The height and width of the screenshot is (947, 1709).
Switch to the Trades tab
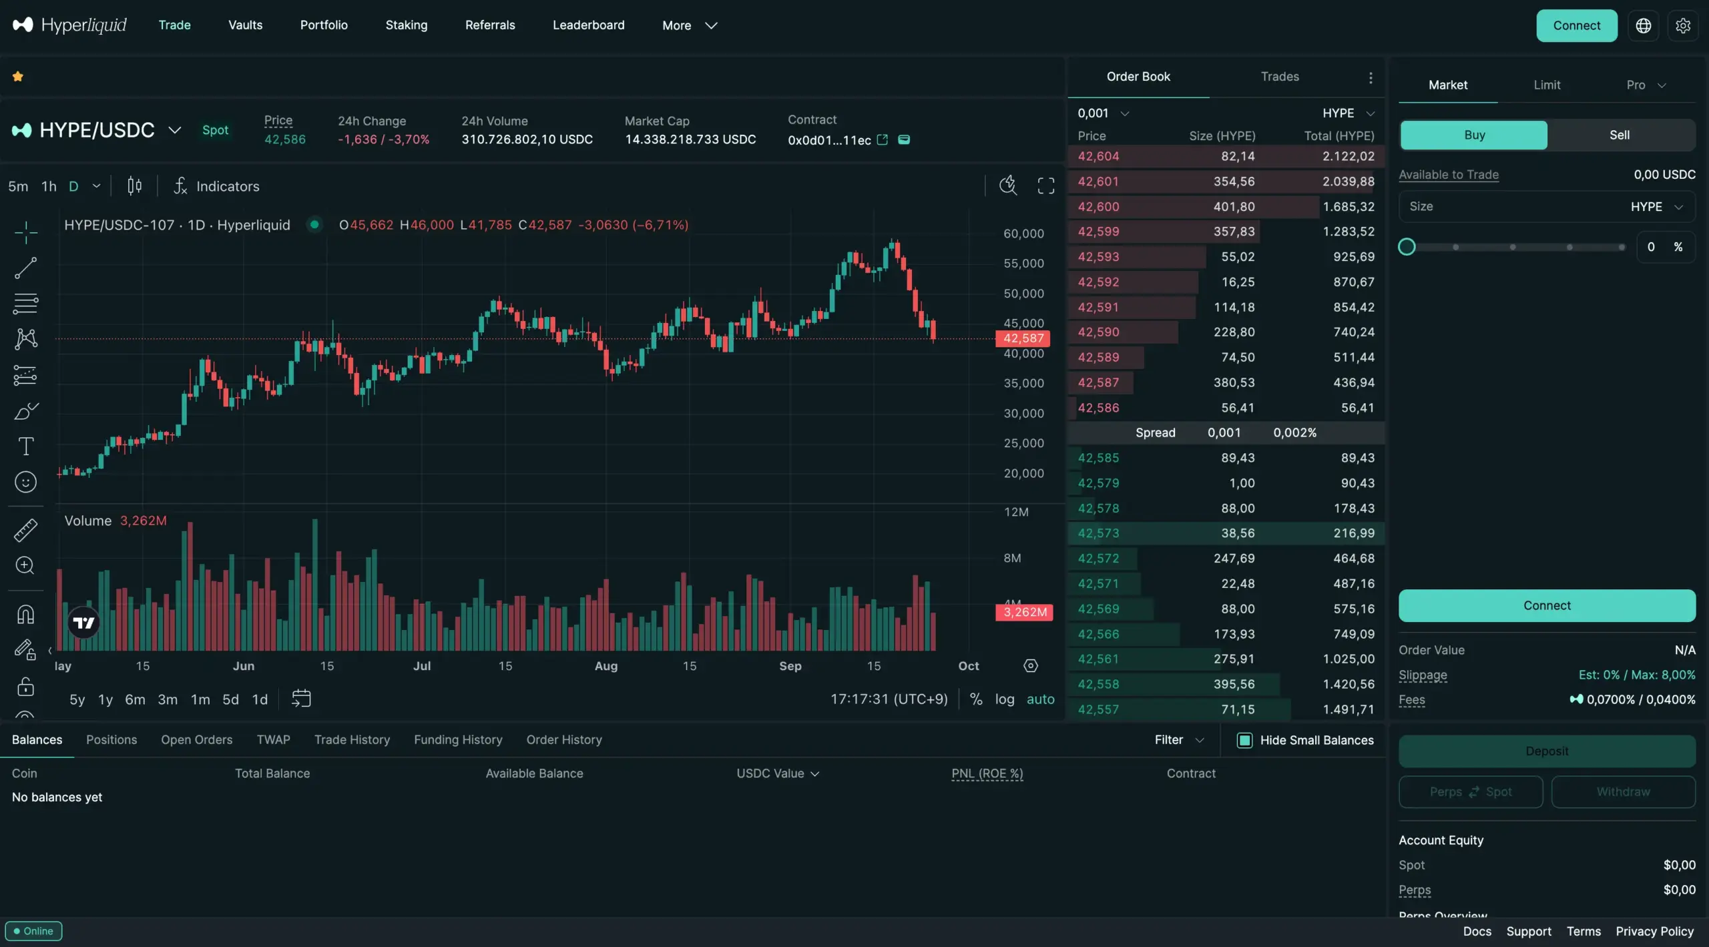(1279, 77)
